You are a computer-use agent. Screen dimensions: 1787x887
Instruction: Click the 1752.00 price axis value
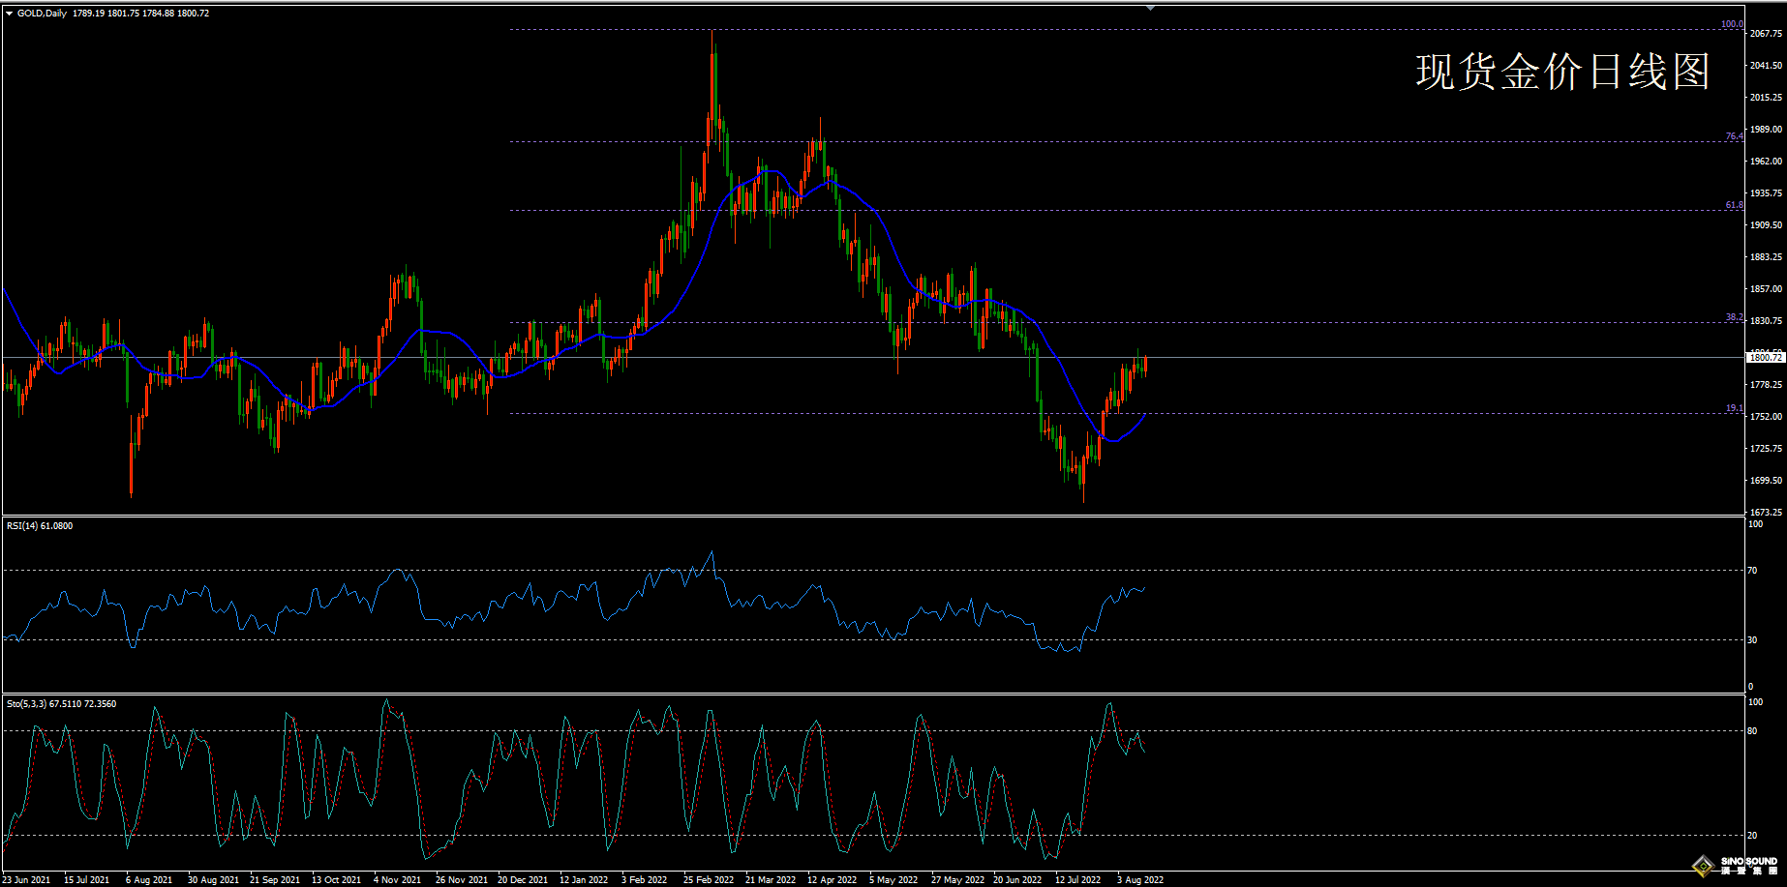tap(1767, 417)
